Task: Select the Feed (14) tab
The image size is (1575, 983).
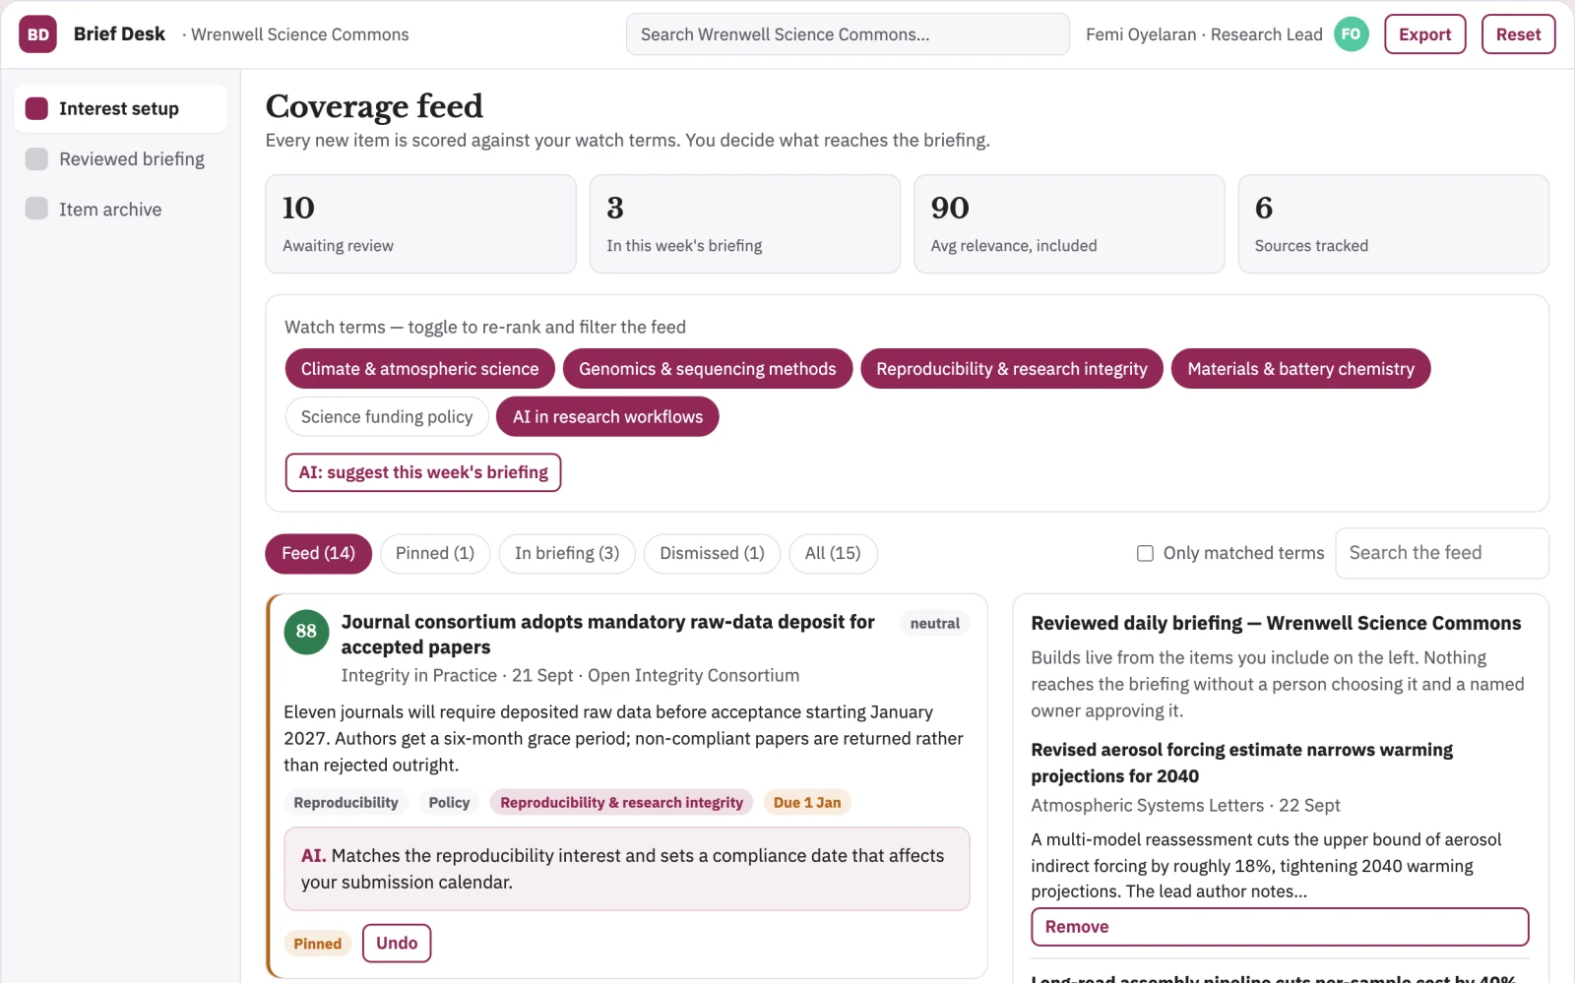Action: click(x=318, y=554)
